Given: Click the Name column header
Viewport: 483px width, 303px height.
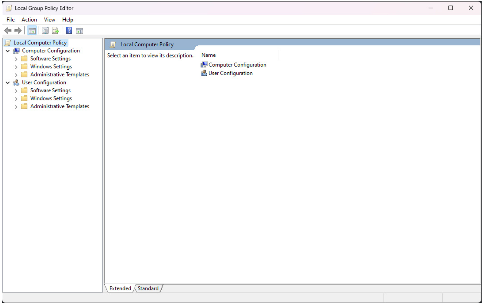Looking at the screenshot, I should [208, 55].
